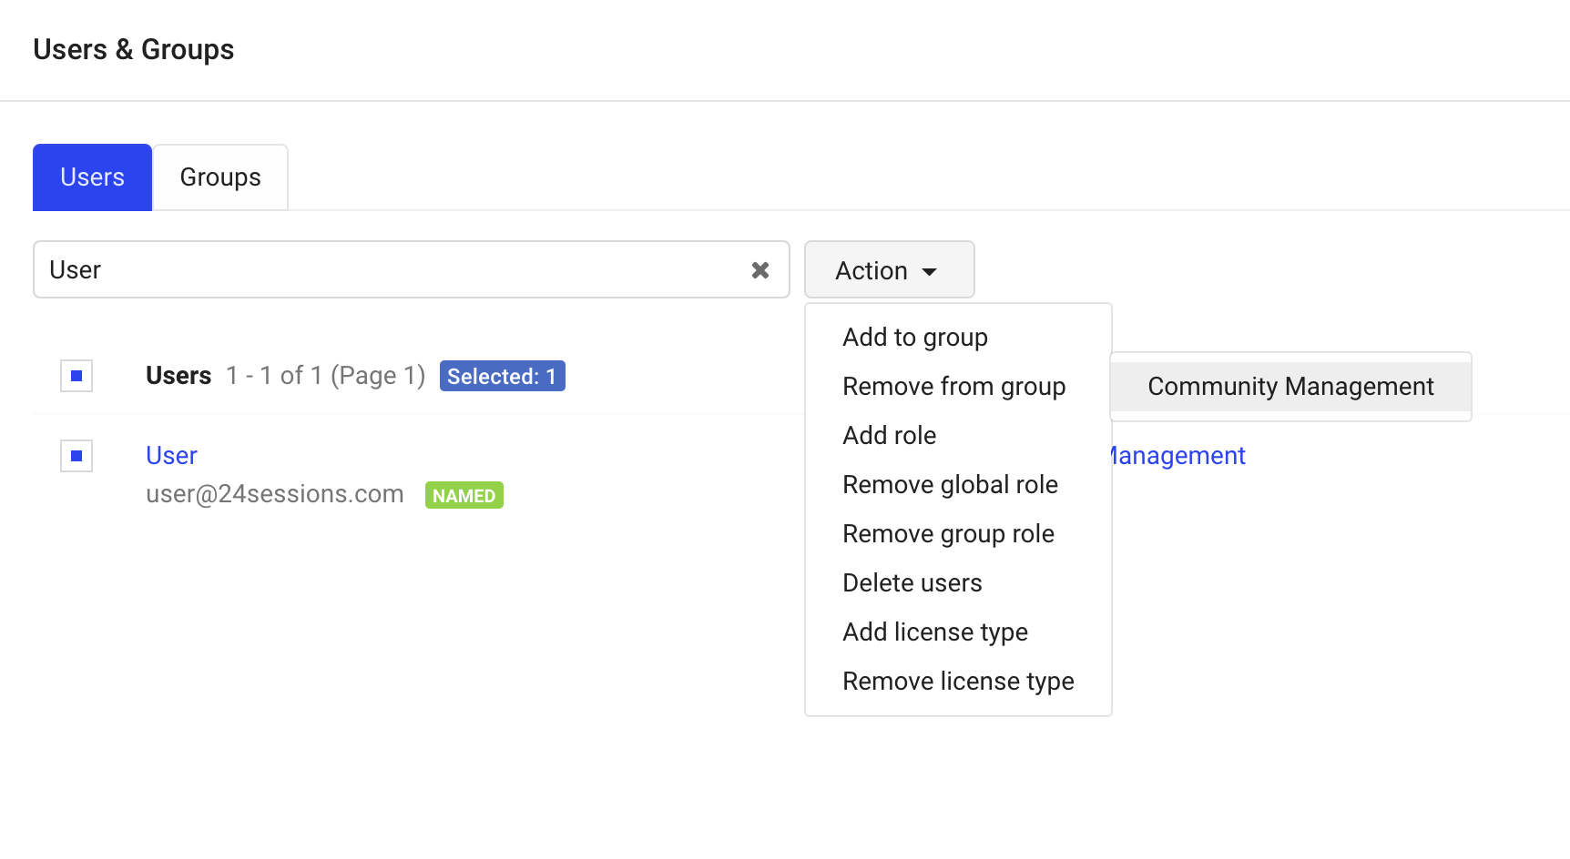Choose Add to group from Action menu
Image resolution: width=1570 pixels, height=859 pixels.
point(914,338)
